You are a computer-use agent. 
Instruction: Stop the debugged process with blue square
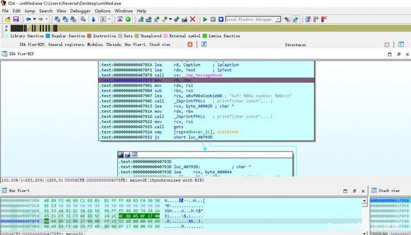coord(221,19)
